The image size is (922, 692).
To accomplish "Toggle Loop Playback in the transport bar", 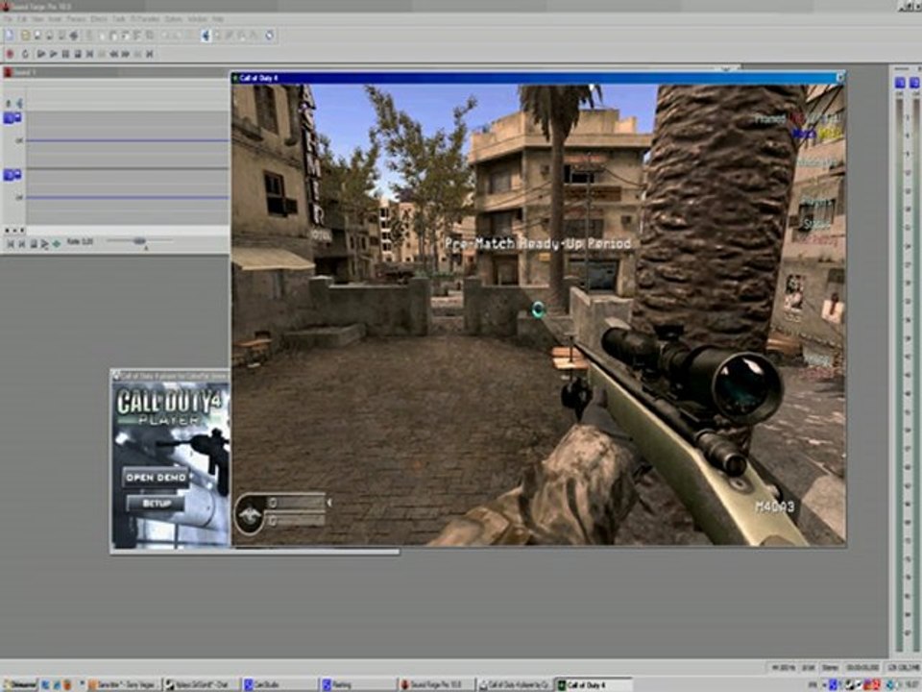I will [x=25, y=54].
